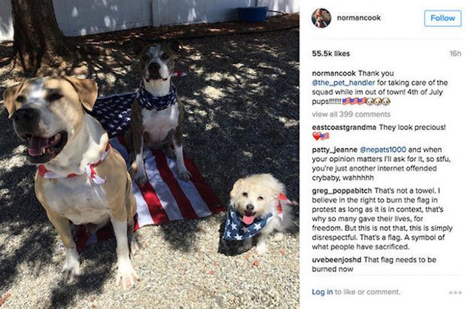Click the heart emoji in eastcoastgrandma's comment
This screenshot has width=465, height=309.
click(x=317, y=136)
